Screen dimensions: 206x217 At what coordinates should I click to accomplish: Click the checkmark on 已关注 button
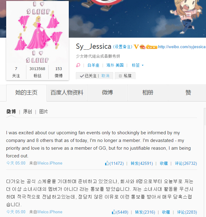pos(82,76)
